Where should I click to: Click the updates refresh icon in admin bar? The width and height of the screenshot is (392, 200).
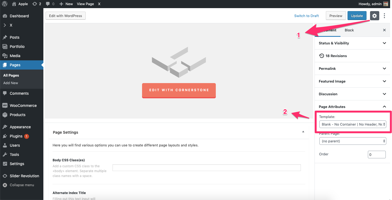click(x=35, y=4)
